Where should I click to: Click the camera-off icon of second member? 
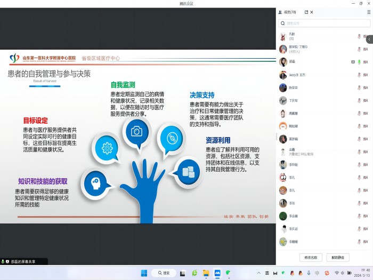366,49
